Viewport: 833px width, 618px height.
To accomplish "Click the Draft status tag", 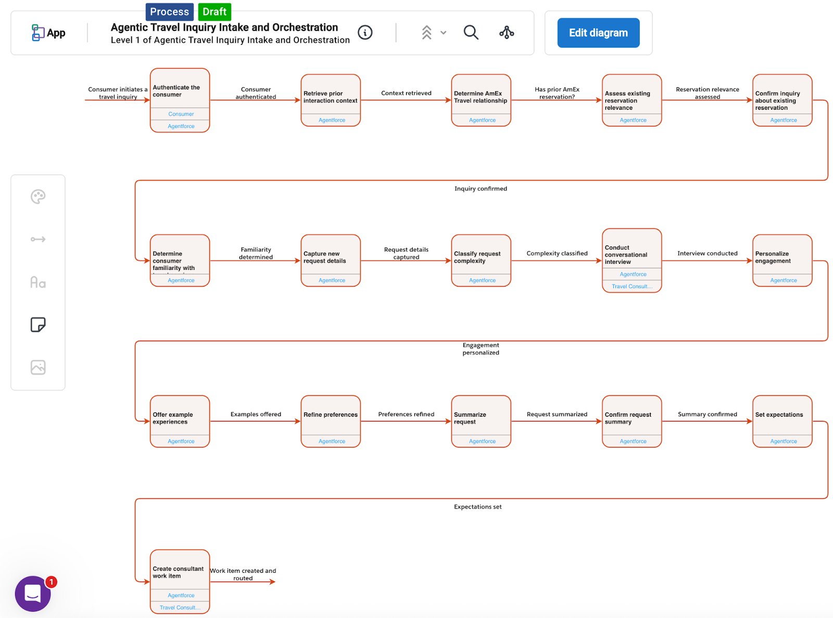I will [x=214, y=11].
